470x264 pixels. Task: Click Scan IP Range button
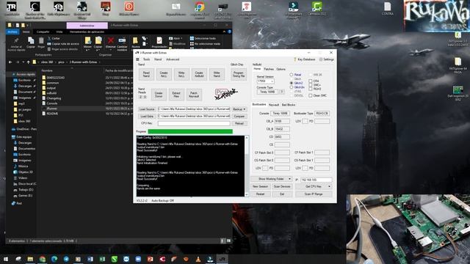(314, 194)
